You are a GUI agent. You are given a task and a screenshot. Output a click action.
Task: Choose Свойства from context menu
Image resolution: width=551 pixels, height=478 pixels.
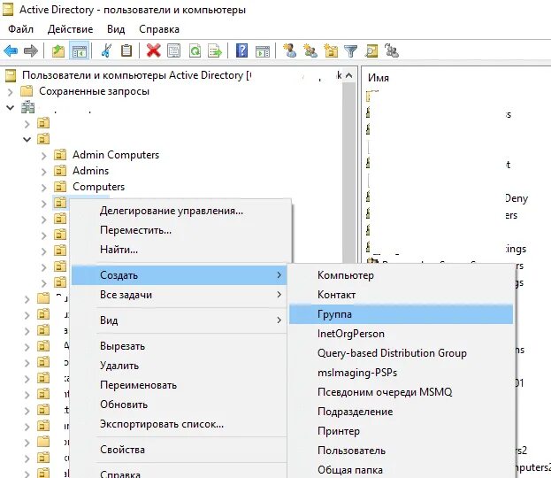[181, 450]
